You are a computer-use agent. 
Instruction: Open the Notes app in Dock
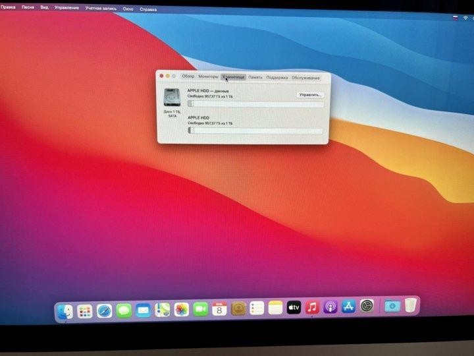coord(275,308)
